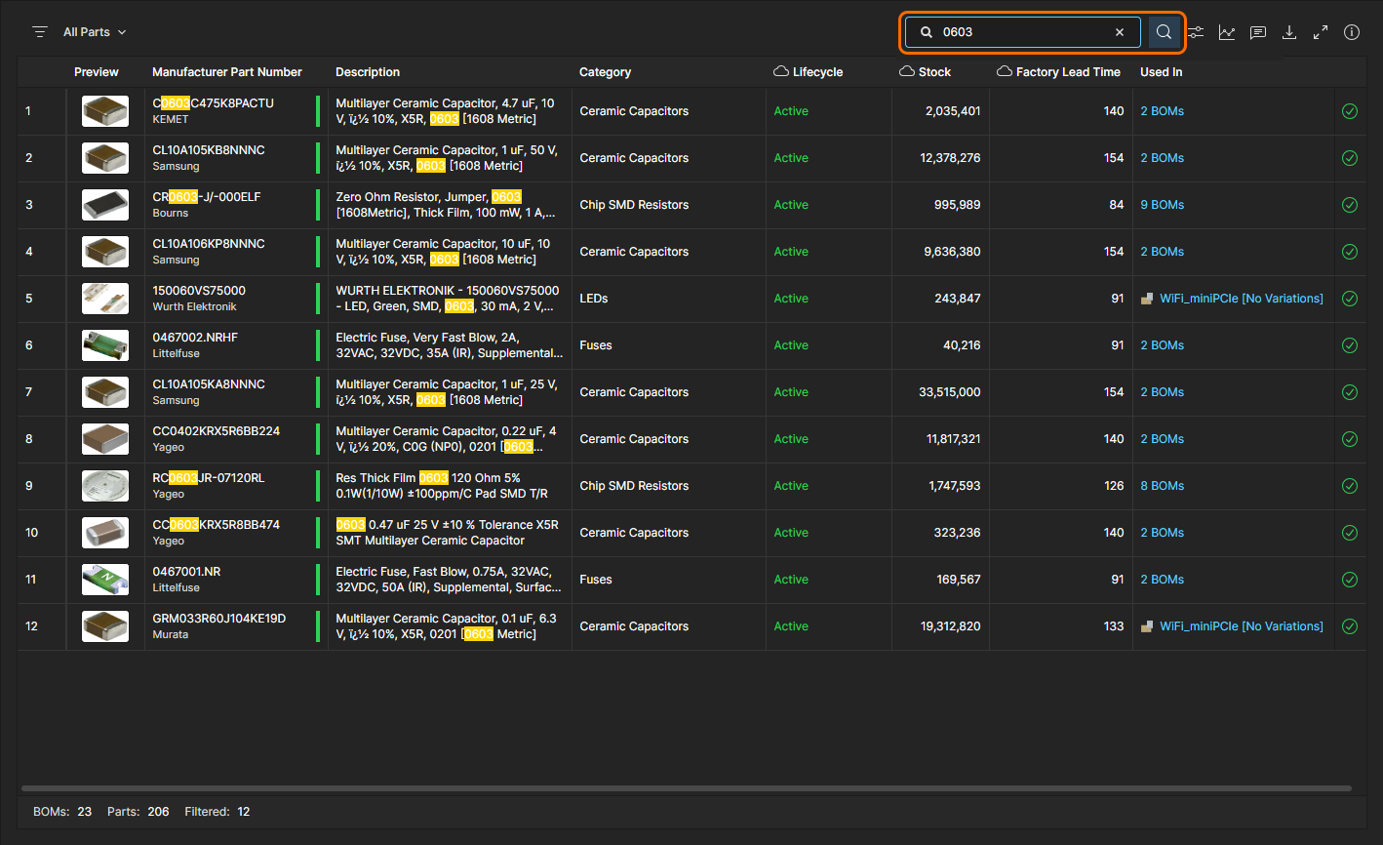Viewport: 1383px width, 845px height.
Task: Open the line chart analytics icon
Action: (1227, 32)
